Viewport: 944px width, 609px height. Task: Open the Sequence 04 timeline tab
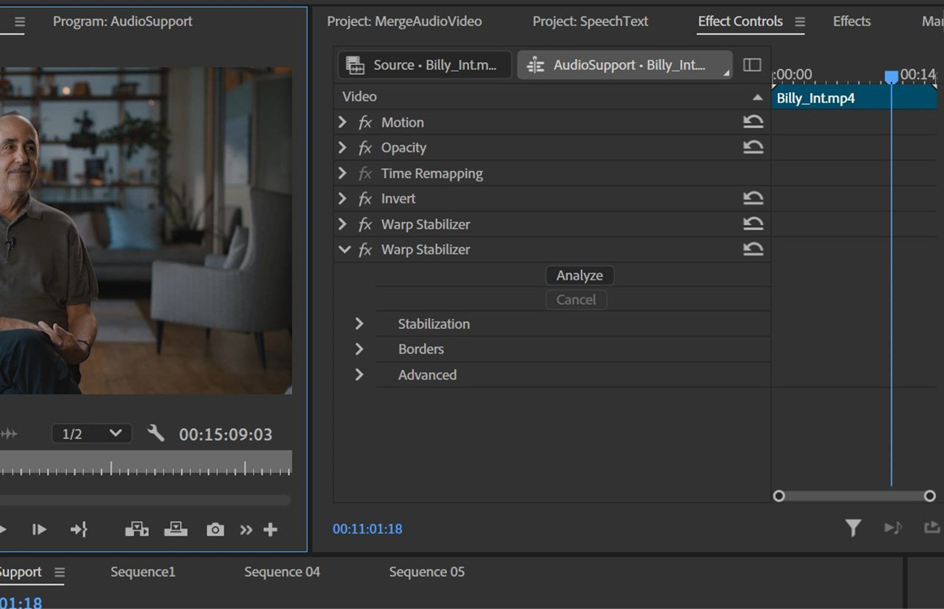(x=282, y=571)
